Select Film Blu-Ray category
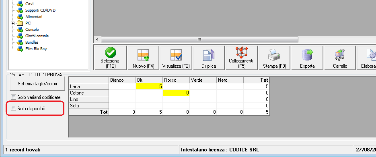376x157 pixels. tap(36, 49)
